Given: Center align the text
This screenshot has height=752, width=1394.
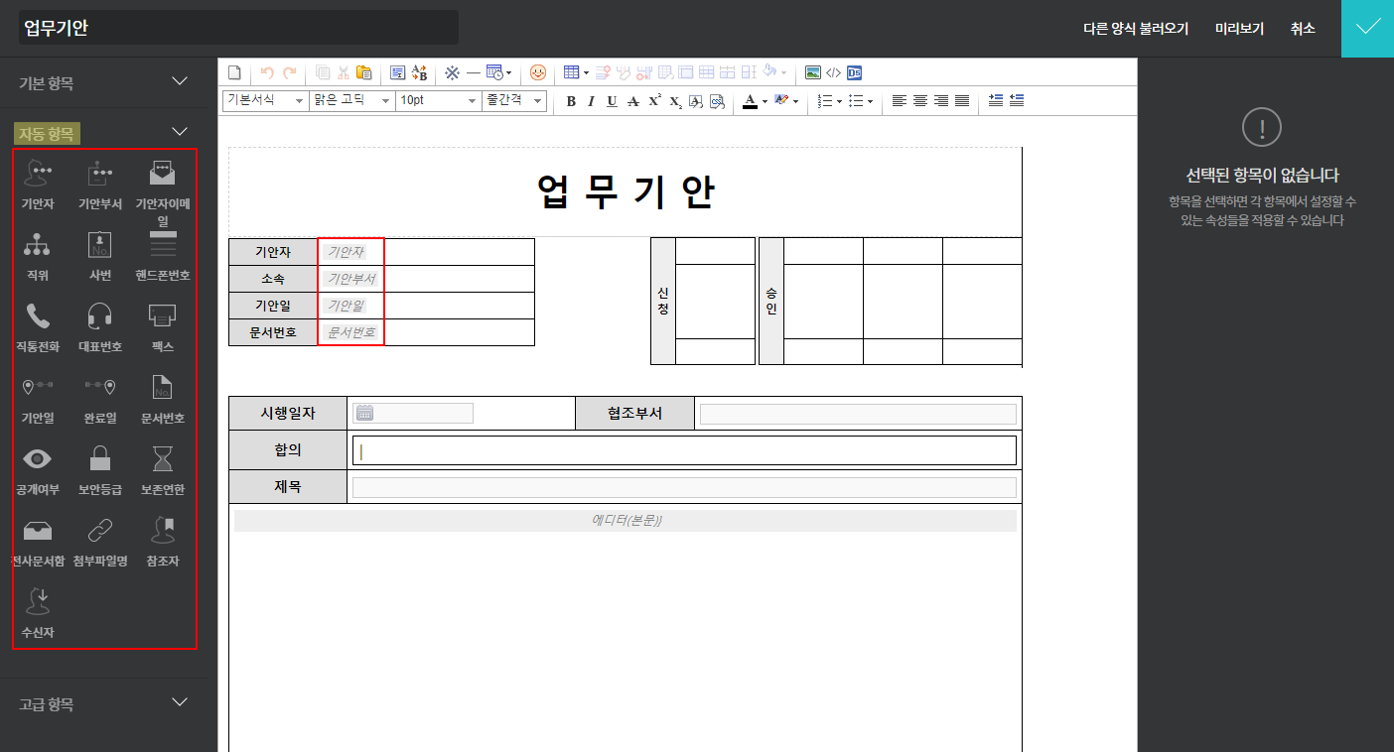Looking at the screenshot, I should (x=920, y=101).
